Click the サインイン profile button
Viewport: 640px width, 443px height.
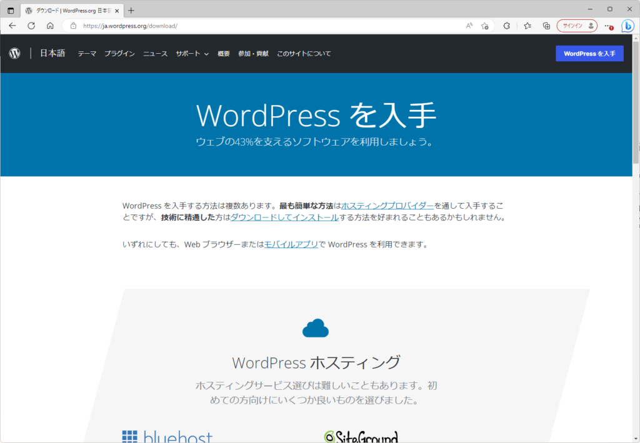pos(577,26)
